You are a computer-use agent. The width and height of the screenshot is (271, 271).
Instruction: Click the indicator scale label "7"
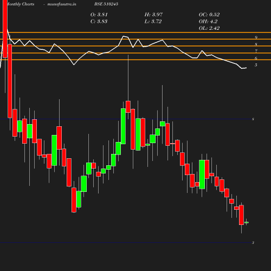click(256, 51)
